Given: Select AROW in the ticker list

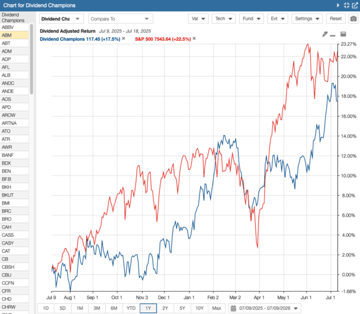Looking at the screenshot, I should tap(14, 115).
